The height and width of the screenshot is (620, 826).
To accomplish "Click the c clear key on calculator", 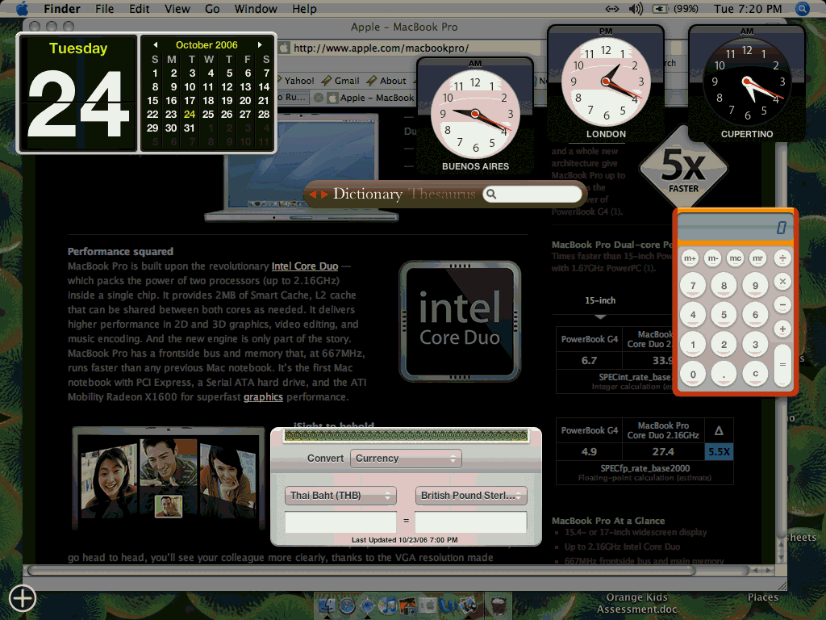I will [x=755, y=373].
